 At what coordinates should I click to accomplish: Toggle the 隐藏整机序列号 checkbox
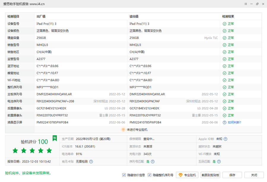click(150, 175)
